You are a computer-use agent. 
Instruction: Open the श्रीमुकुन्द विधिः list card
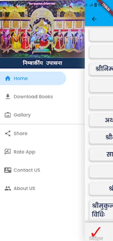tap(101, 210)
